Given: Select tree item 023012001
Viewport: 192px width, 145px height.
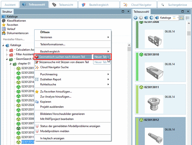Looking at the screenshot, I should [28, 68].
